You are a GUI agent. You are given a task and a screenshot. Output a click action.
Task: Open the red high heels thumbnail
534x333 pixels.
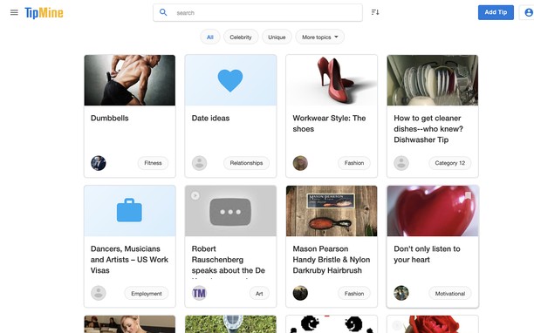pos(332,80)
